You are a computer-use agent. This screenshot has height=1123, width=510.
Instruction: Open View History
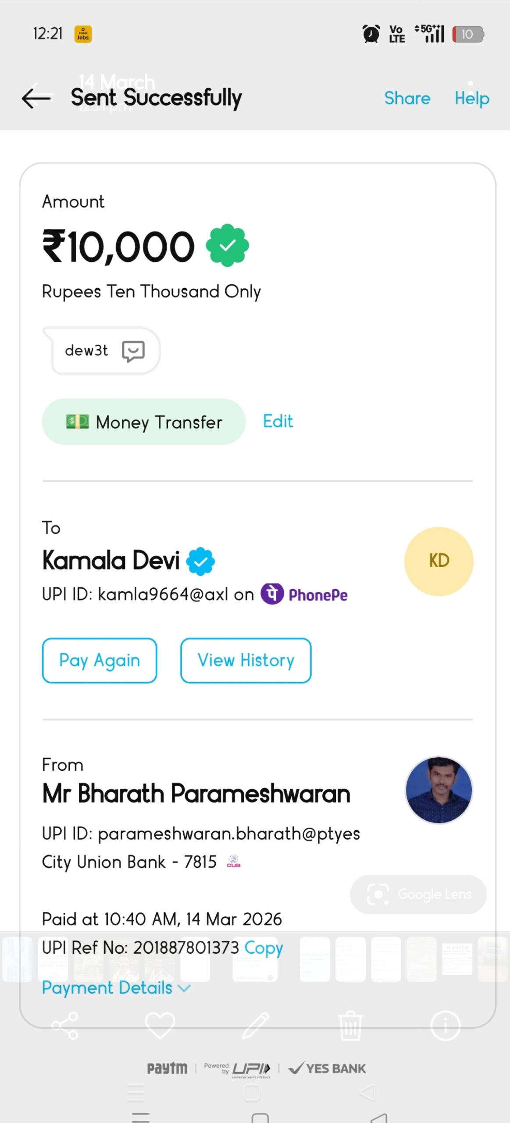pos(246,660)
